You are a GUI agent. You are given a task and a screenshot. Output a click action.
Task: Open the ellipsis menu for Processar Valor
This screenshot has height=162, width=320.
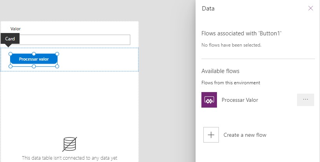305,100
